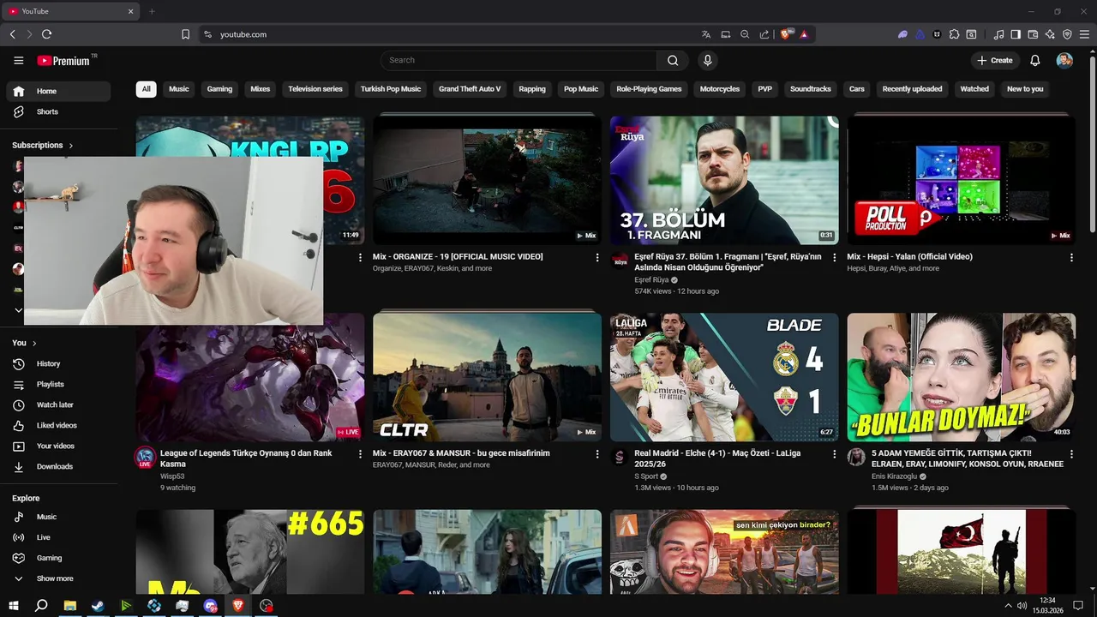This screenshot has width=1097, height=617.
Task: Open Eşref Rüya 37. Bölüm thumbnail
Action: 724,180
